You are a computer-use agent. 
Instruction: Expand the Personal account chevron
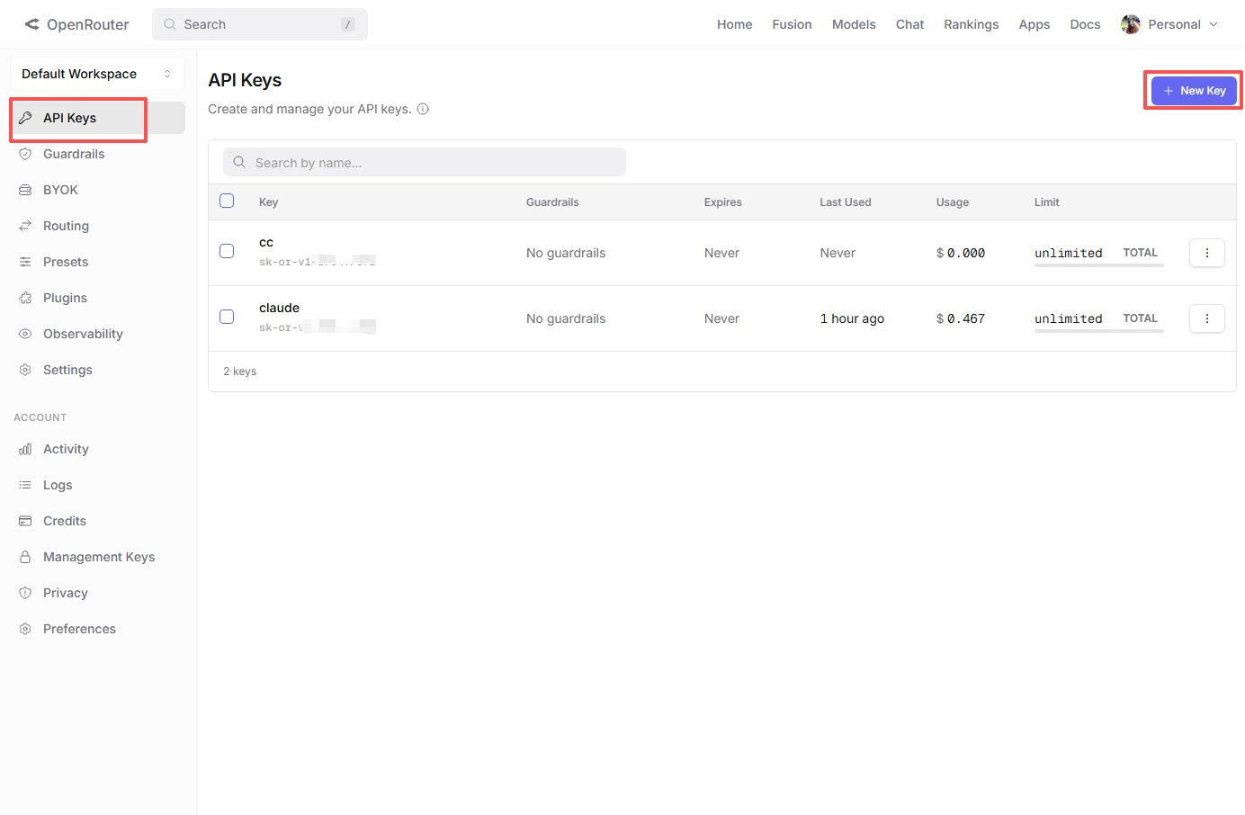pyautogui.click(x=1214, y=24)
